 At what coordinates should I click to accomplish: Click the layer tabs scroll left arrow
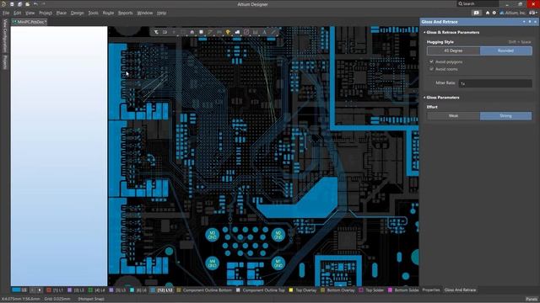[33, 290]
